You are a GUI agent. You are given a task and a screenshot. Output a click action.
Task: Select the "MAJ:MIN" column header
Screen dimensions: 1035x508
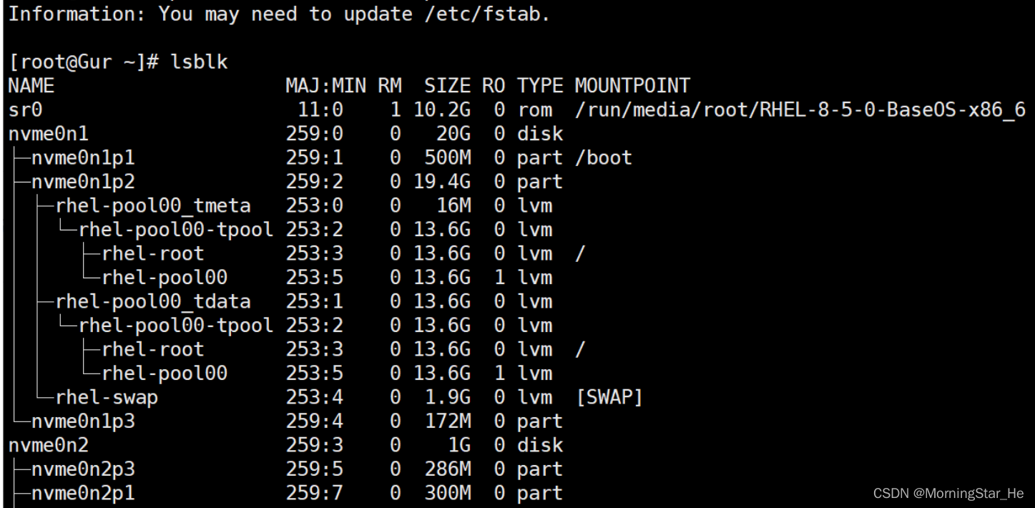pyautogui.click(x=325, y=87)
